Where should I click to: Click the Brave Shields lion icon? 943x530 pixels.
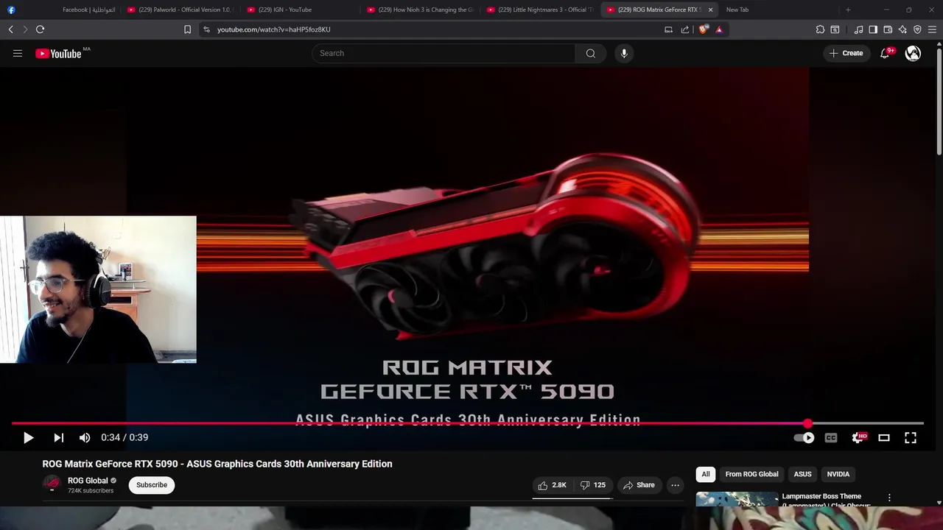[703, 29]
